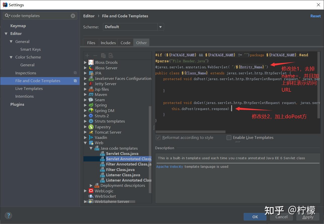This screenshot has width=324, height=224.
Task: Click the Spring leaf icon
Action: tap(91, 105)
